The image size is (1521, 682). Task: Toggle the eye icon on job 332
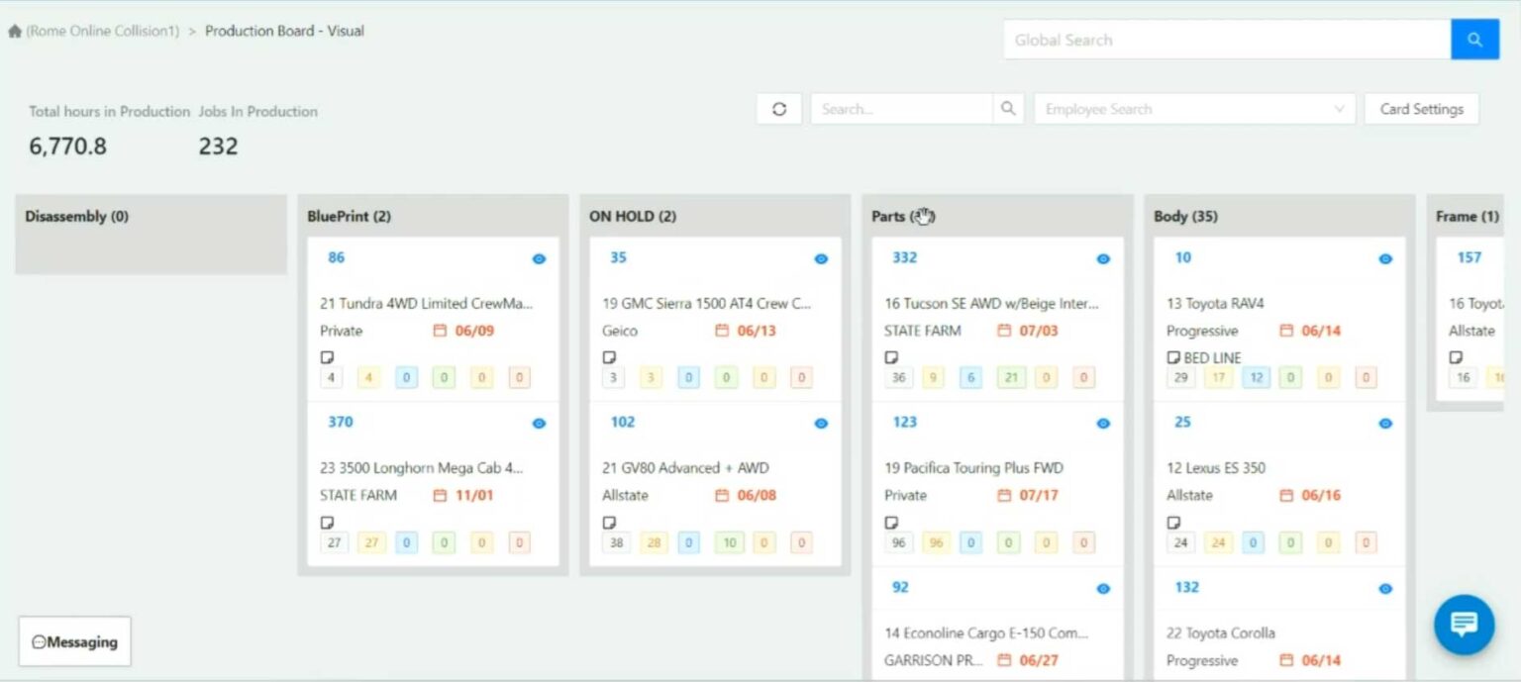1103,258
